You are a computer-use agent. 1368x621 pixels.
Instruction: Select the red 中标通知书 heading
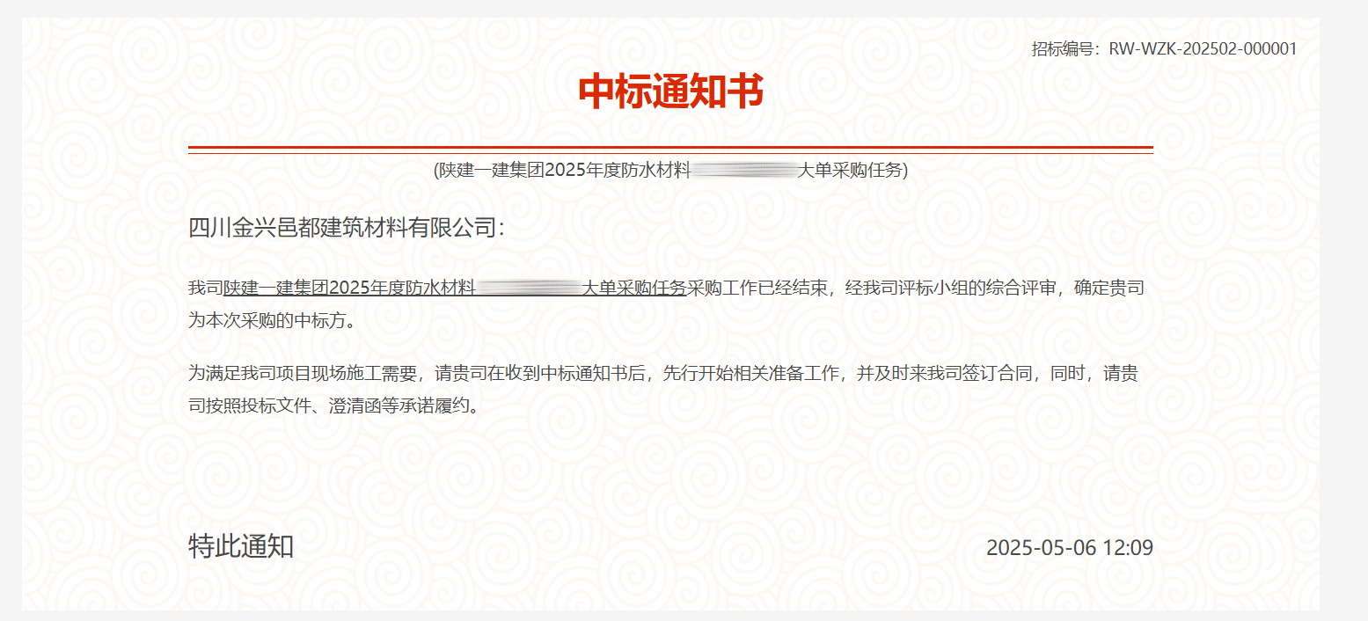click(x=670, y=91)
